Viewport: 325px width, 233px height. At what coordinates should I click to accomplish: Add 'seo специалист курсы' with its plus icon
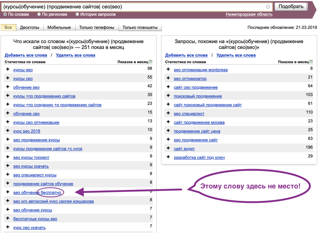8,175
